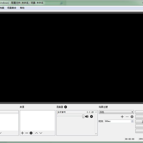The height and width of the screenshot is (143, 143).
Task: Click the mixer scrollbar down arrow
Action: coord(96,134)
